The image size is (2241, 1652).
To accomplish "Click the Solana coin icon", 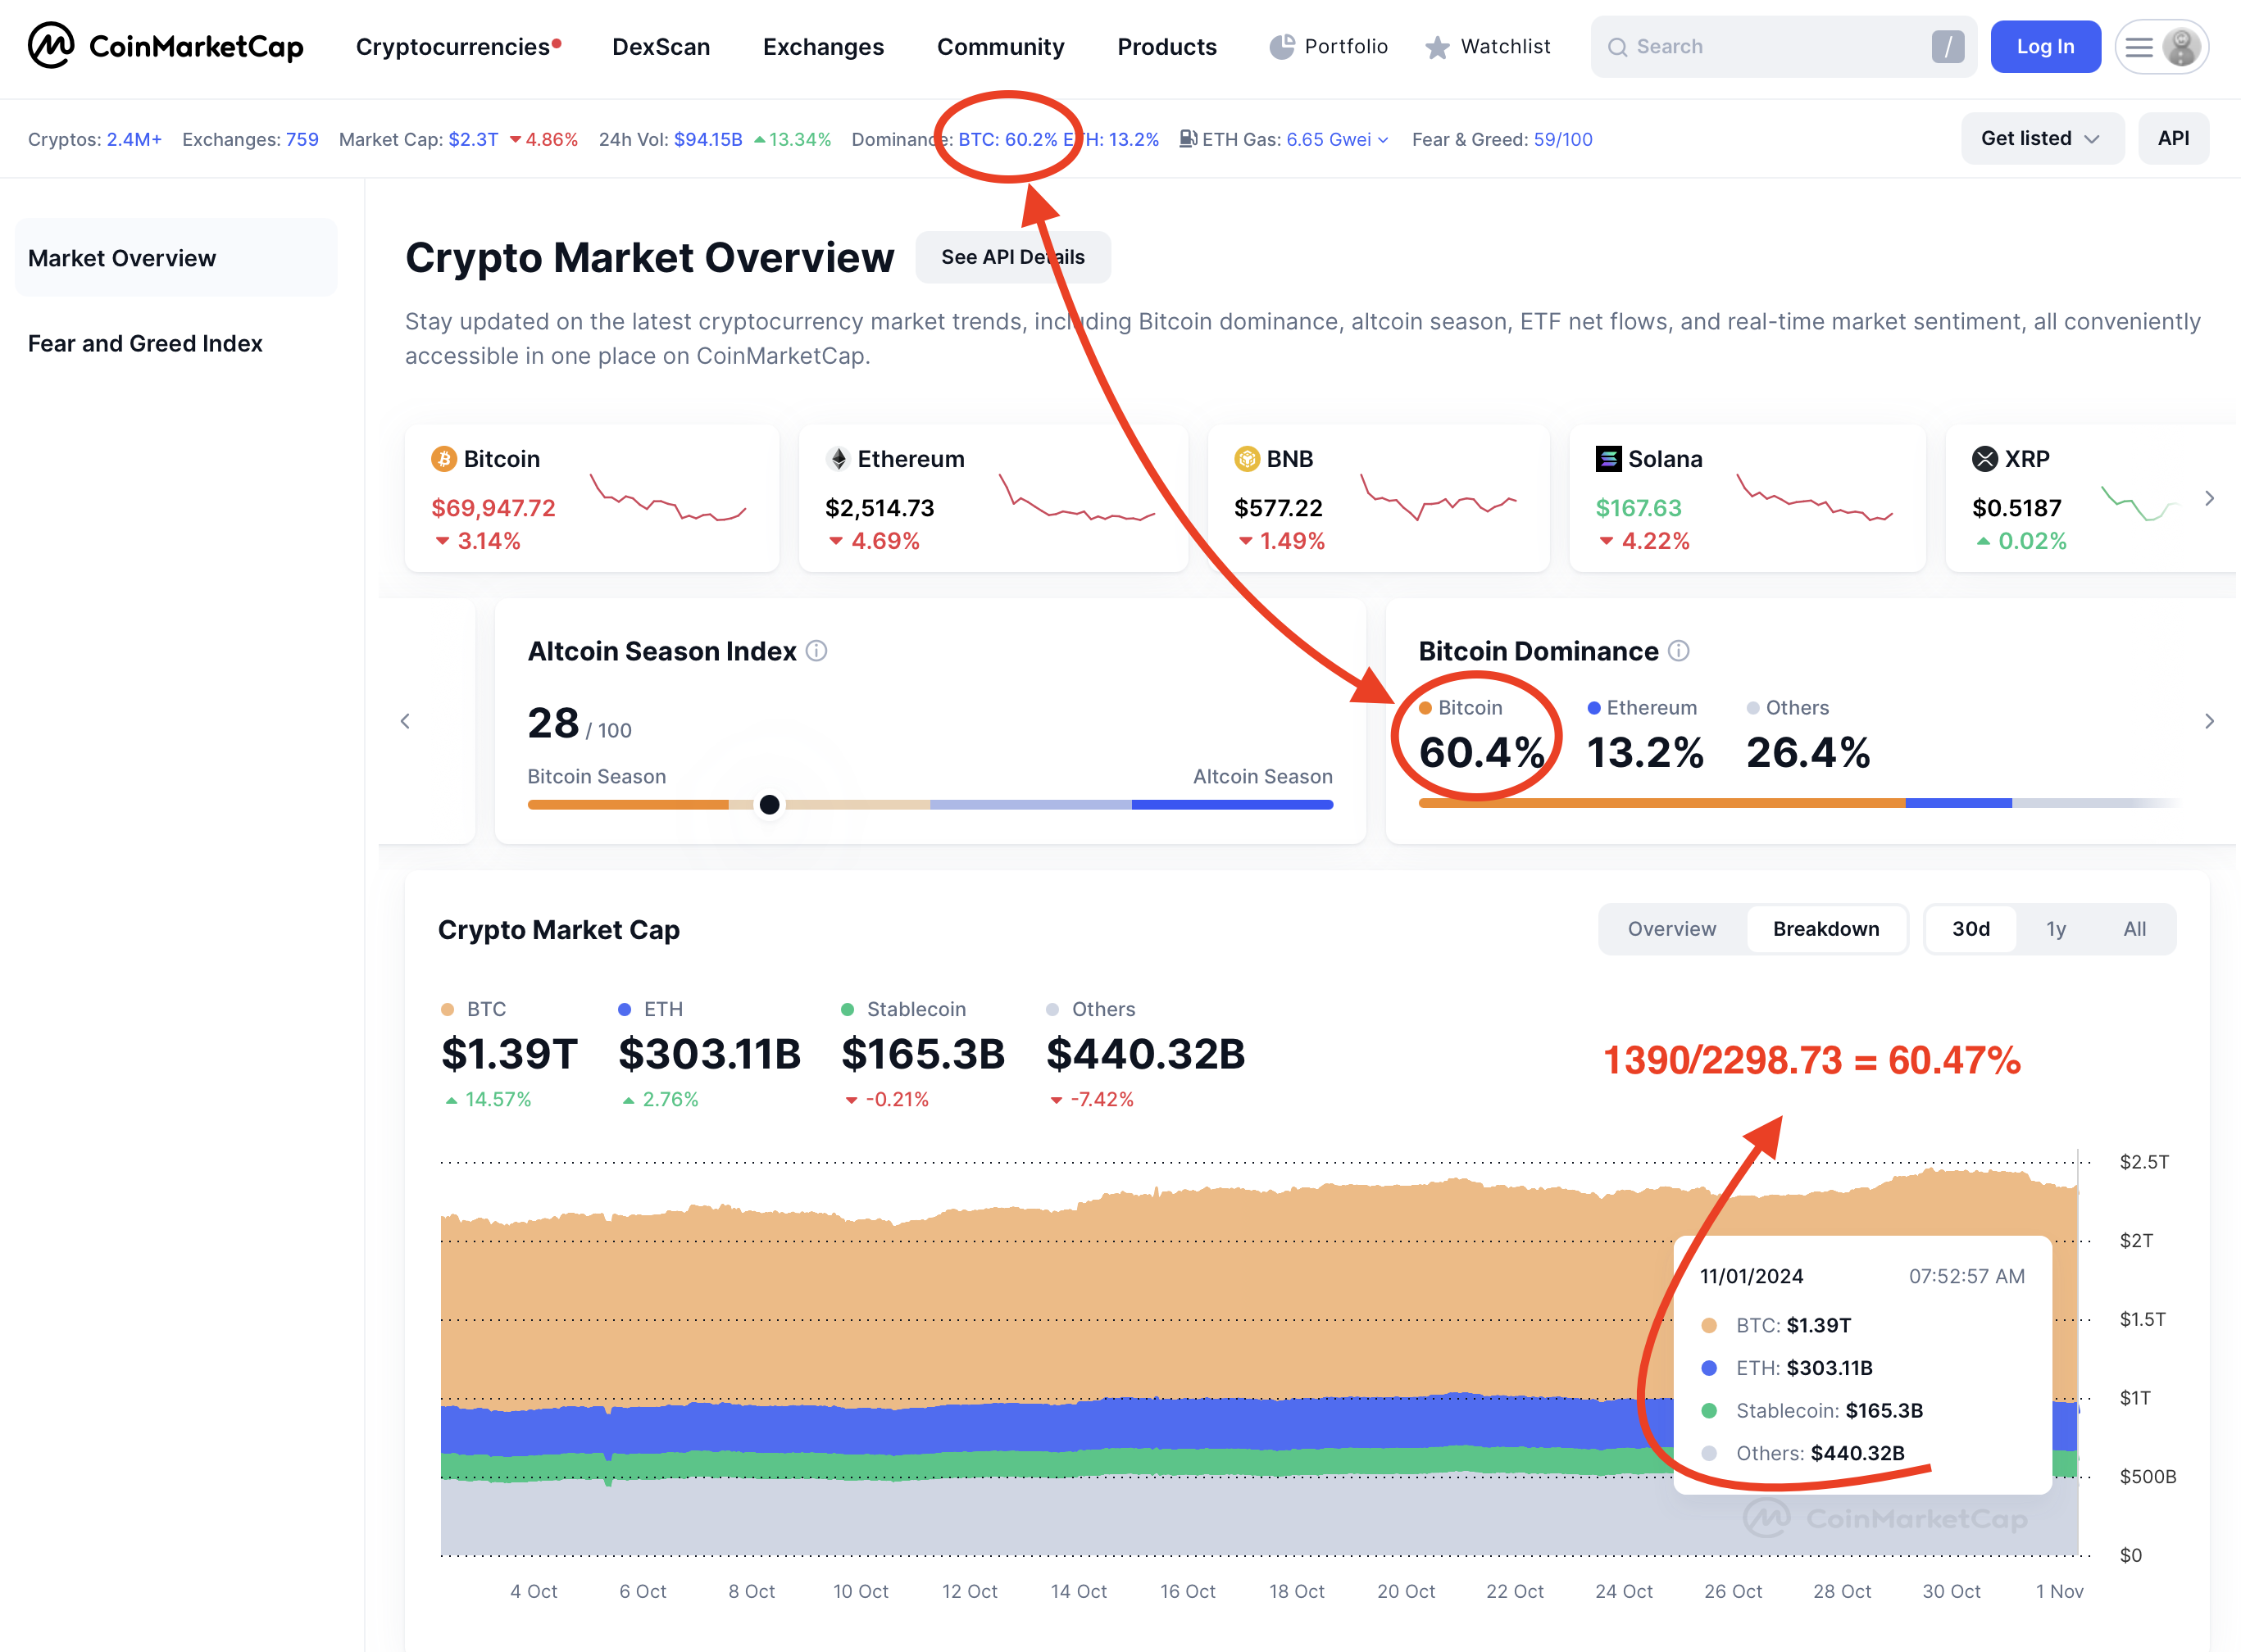I will 1608,459.
